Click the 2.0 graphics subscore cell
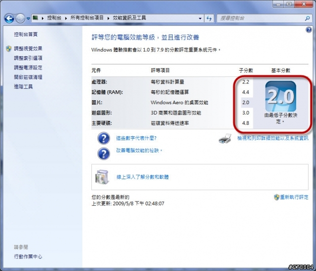The image size is (316, 271). [247, 102]
